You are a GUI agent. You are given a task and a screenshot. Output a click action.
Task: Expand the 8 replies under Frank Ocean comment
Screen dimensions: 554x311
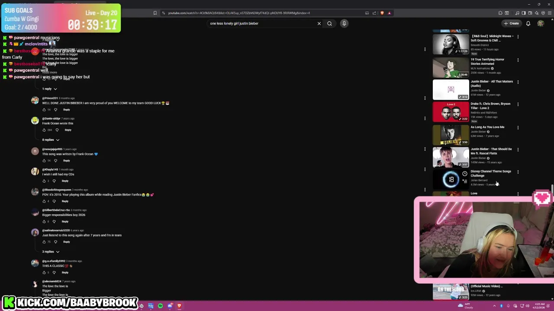coord(51,140)
